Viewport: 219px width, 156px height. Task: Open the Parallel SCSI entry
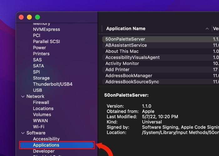47,41
